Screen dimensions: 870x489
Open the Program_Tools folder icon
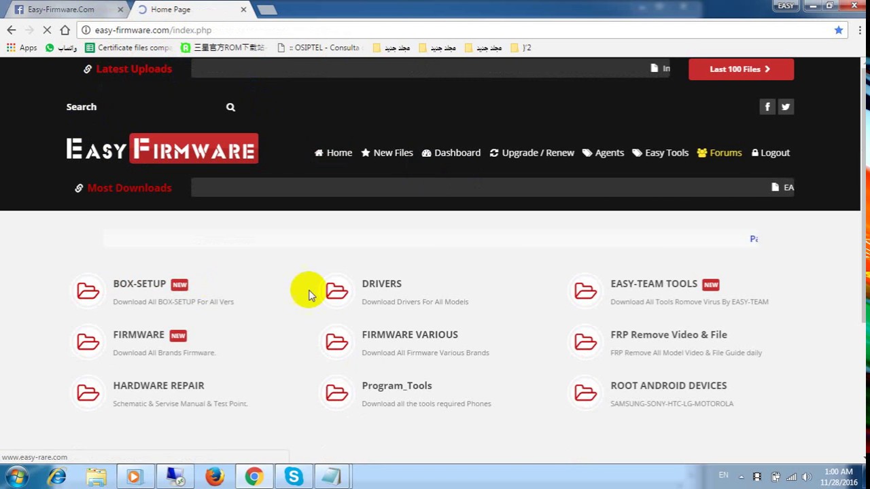click(336, 393)
